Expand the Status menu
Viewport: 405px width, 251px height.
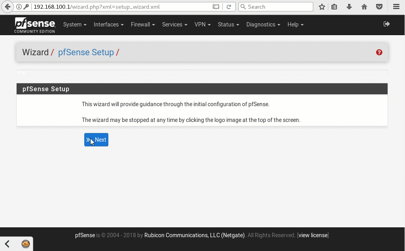tap(228, 24)
